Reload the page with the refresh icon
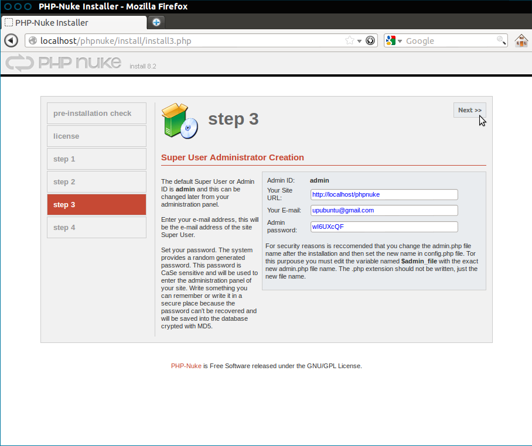This screenshot has width=532, height=446. click(370, 40)
